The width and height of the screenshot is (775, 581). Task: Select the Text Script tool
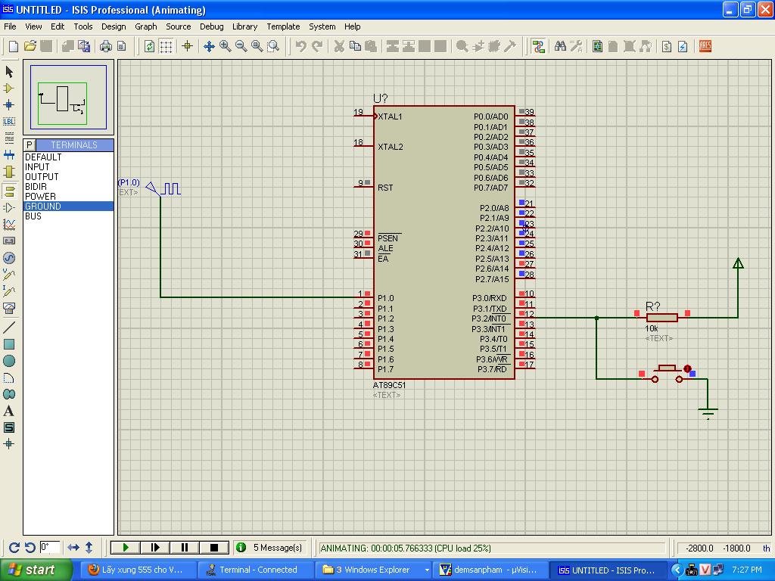tap(9, 138)
